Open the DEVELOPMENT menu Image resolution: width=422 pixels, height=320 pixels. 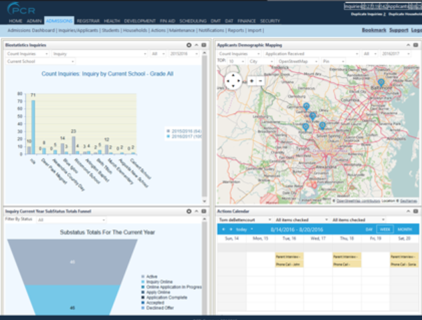tap(140, 21)
